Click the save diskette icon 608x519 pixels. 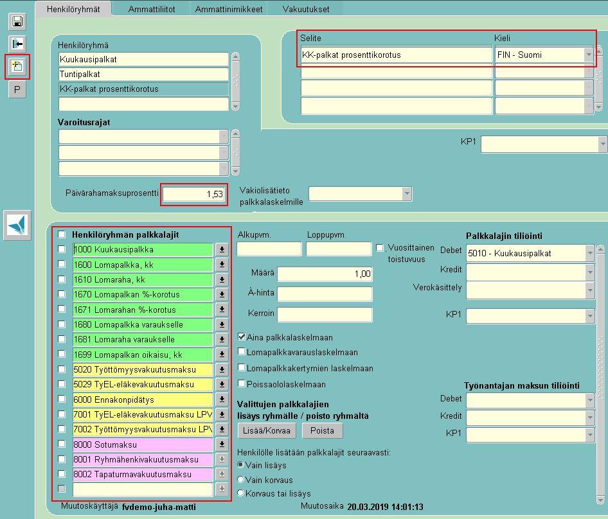coord(17,21)
